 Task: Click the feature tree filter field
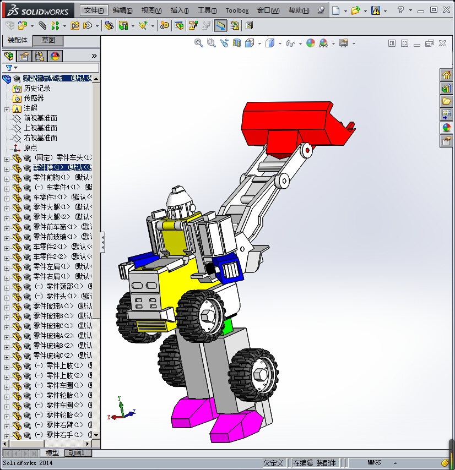[51, 68]
